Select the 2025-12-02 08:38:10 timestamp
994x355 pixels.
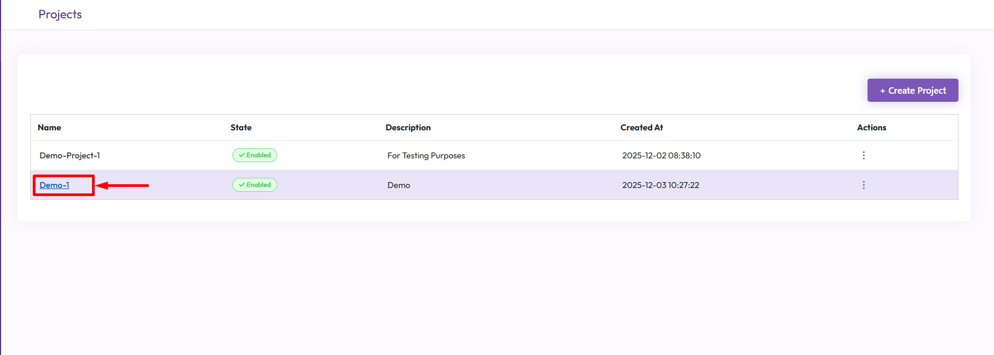click(x=661, y=156)
